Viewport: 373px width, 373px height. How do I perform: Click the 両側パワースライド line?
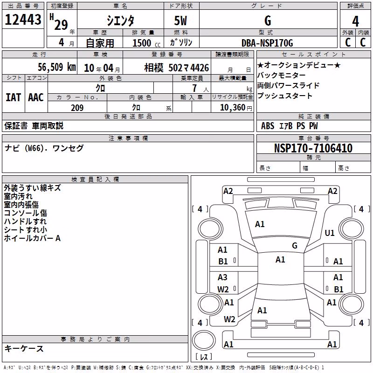288,85
